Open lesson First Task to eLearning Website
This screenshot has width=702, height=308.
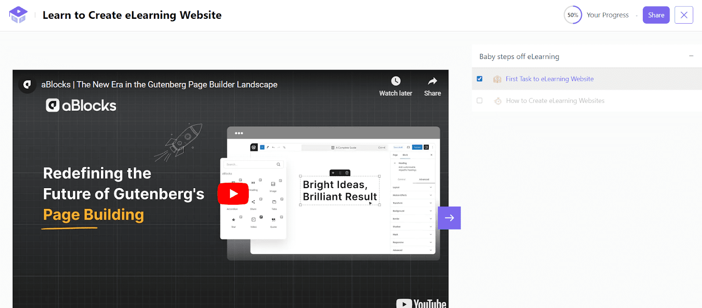pos(549,79)
